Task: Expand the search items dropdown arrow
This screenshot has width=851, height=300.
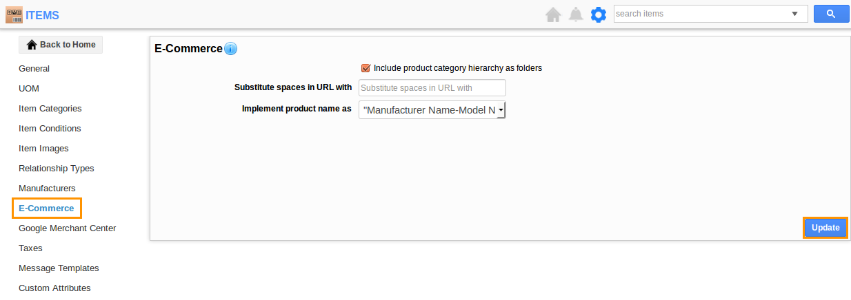Action: (x=795, y=14)
